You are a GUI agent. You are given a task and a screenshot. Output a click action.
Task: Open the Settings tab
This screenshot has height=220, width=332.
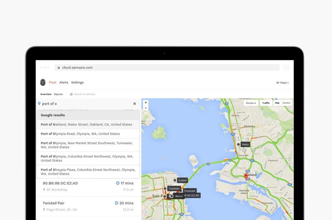pos(77,82)
